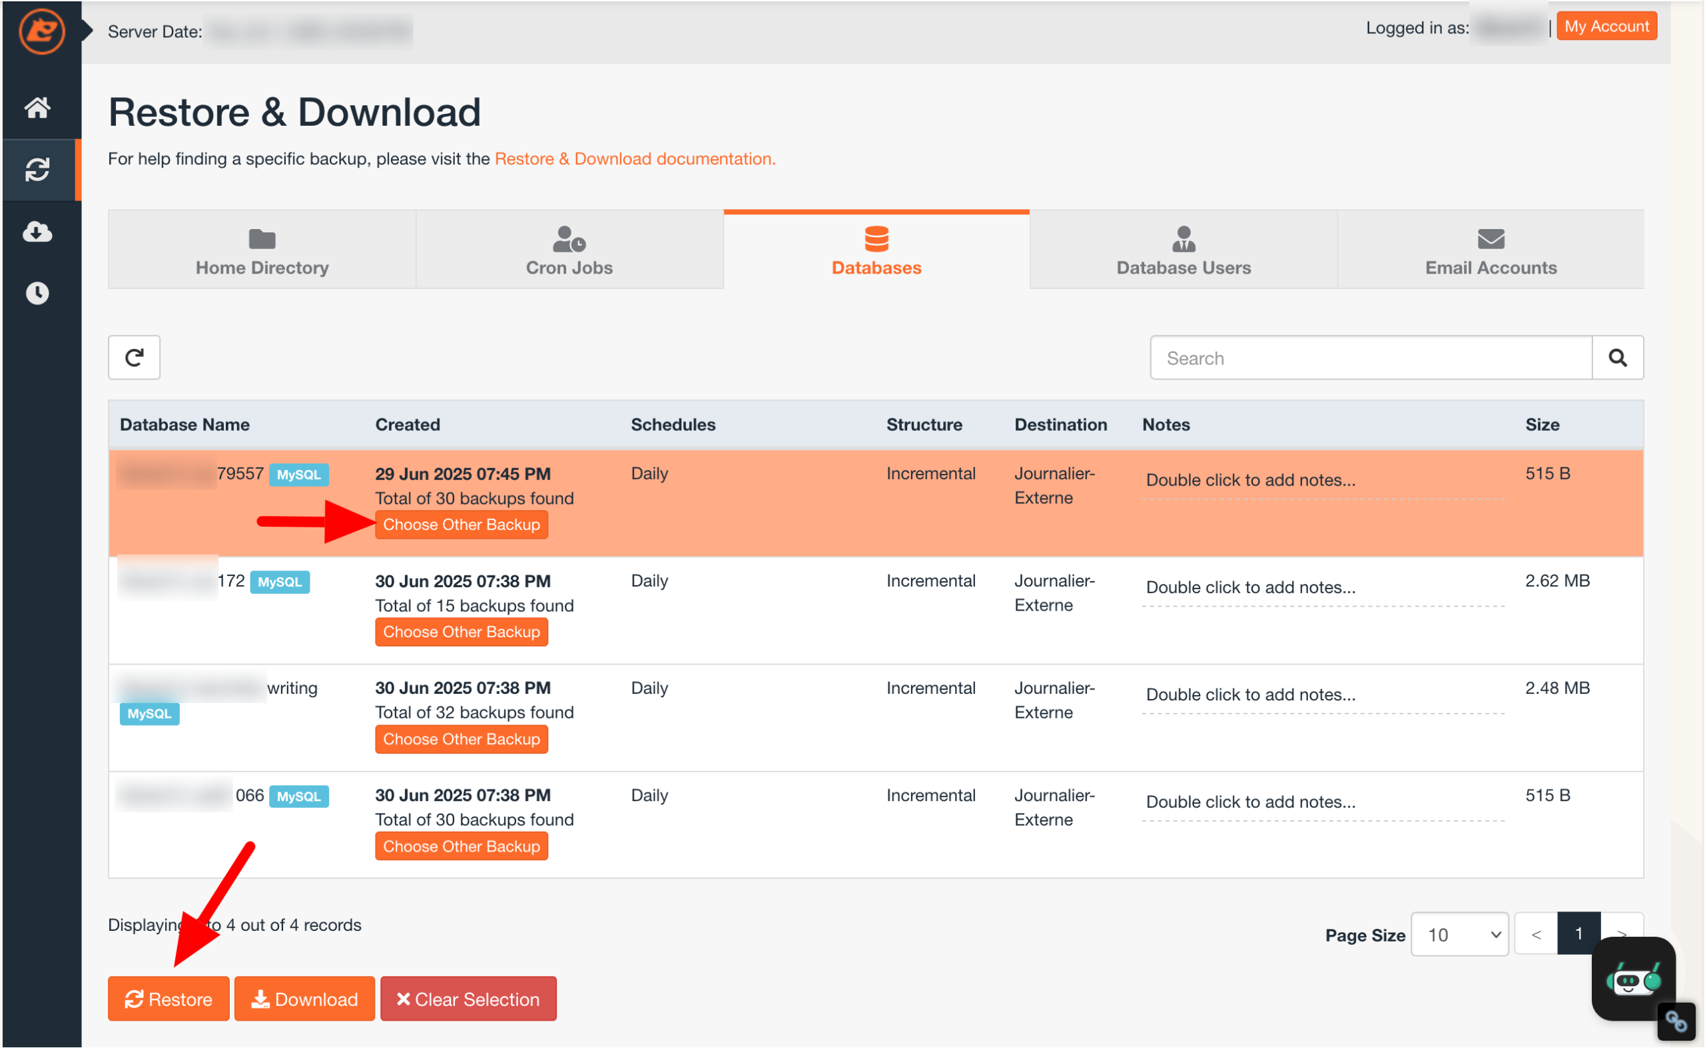This screenshot has width=1705, height=1048.
Task: Click the MySQL badge of database 066
Action: [x=299, y=796]
